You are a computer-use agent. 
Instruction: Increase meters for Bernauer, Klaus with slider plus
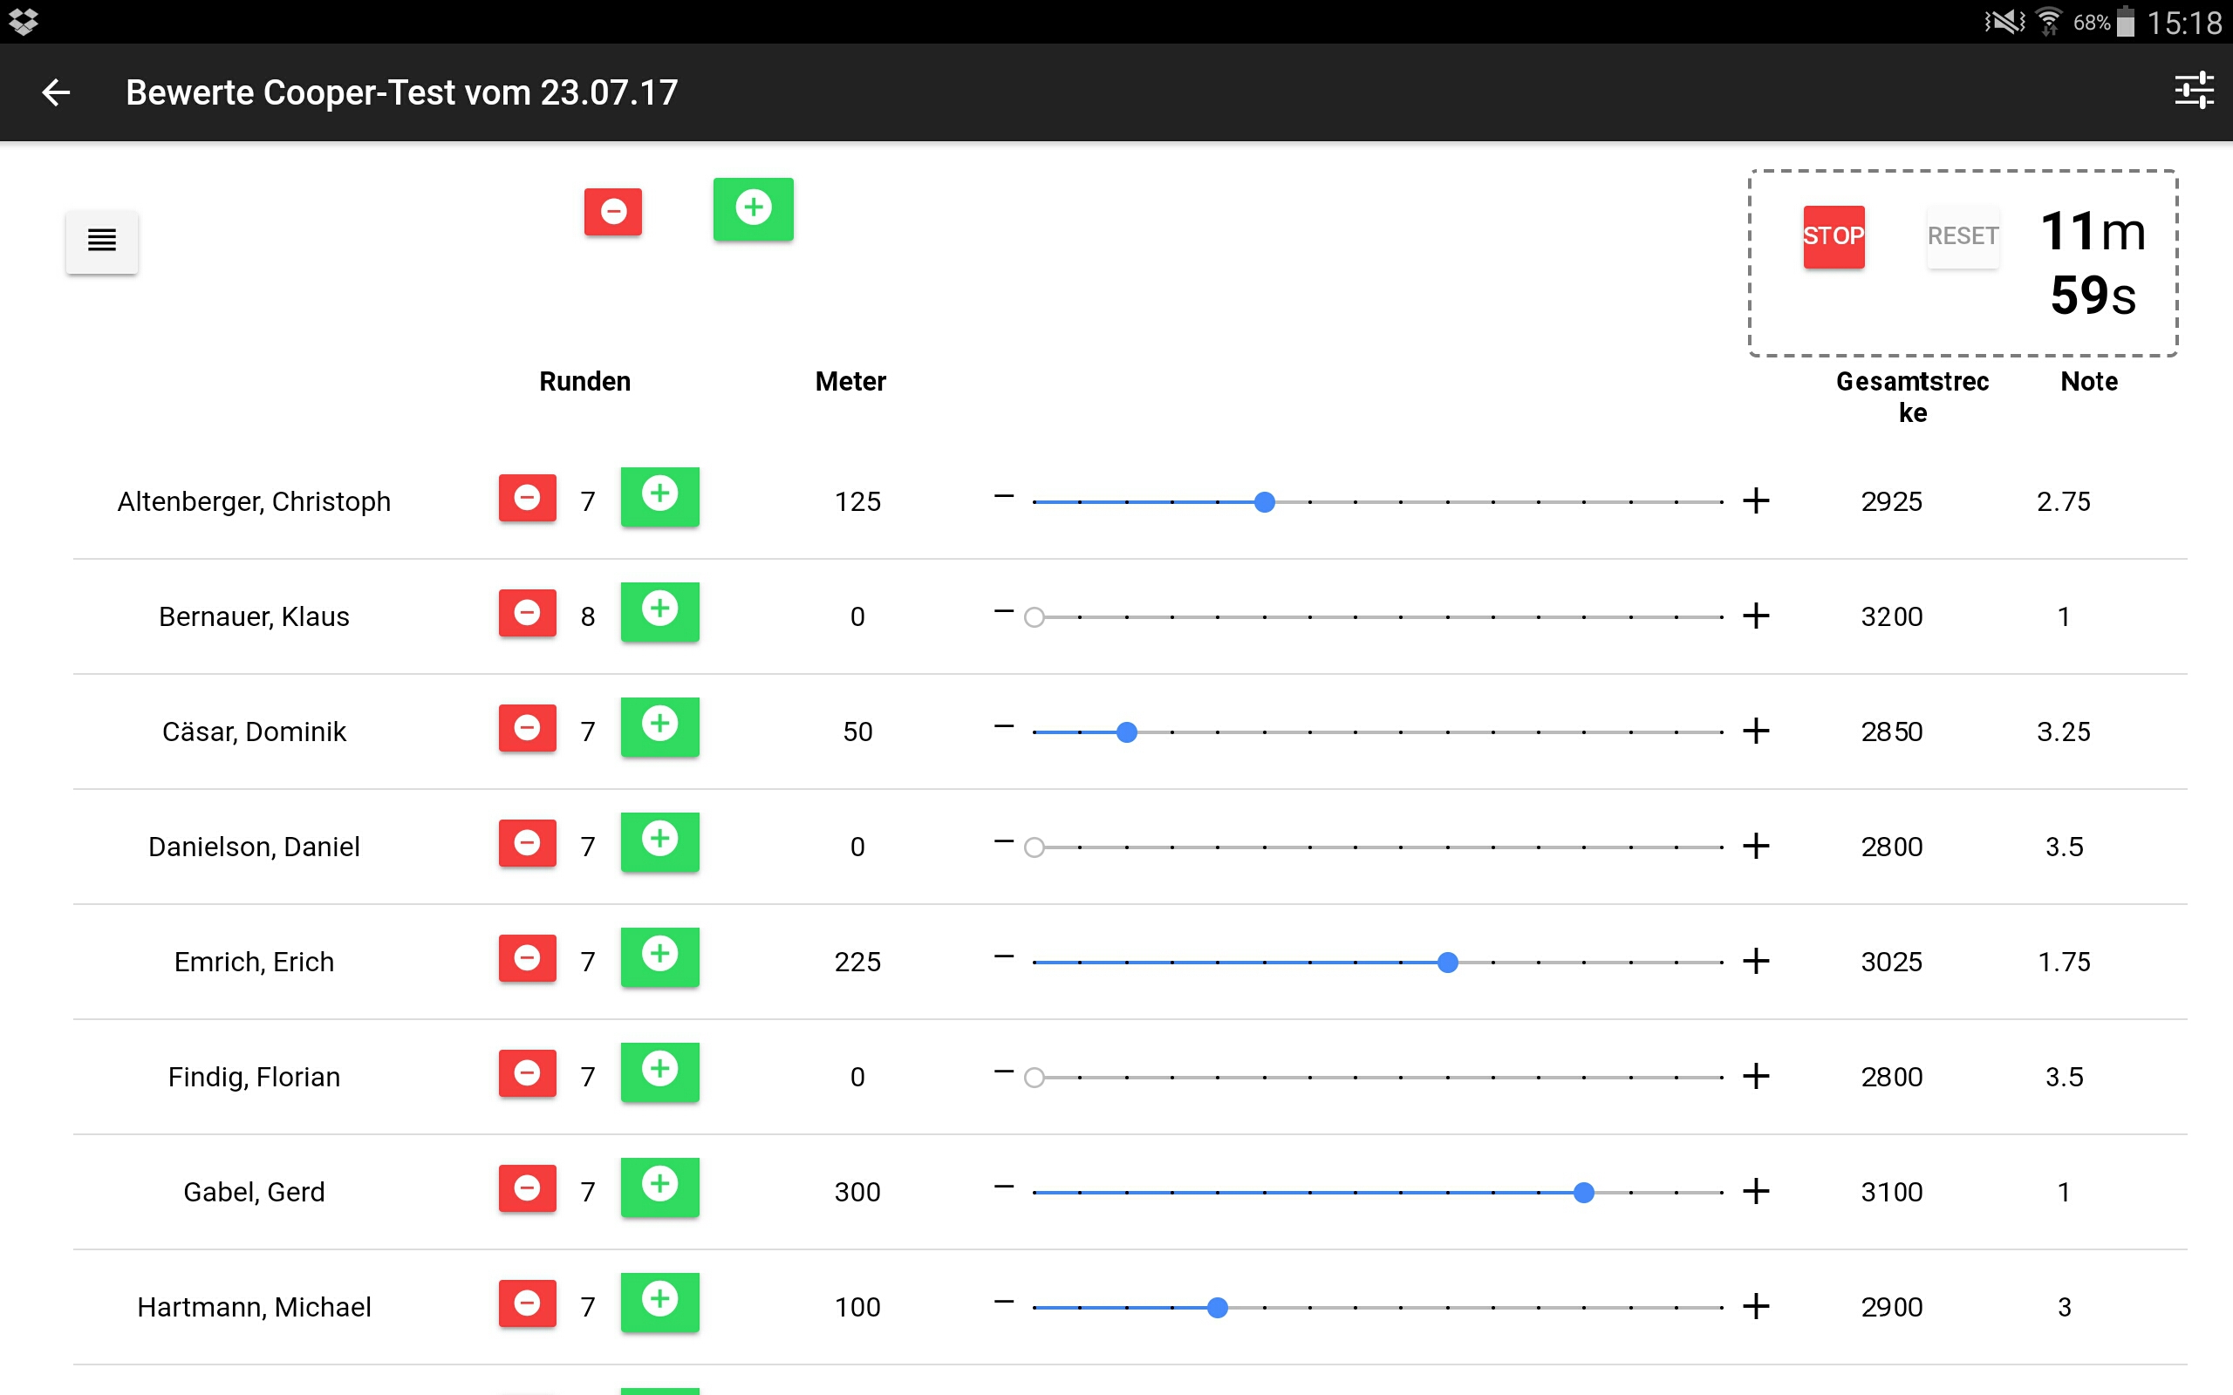(x=1756, y=616)
